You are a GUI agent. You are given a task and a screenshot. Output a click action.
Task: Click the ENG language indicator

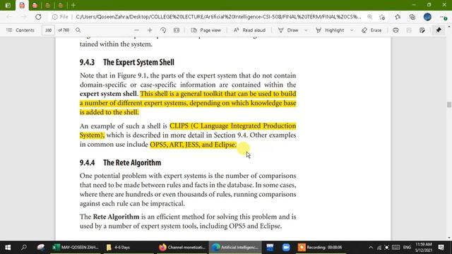(407, 248)
